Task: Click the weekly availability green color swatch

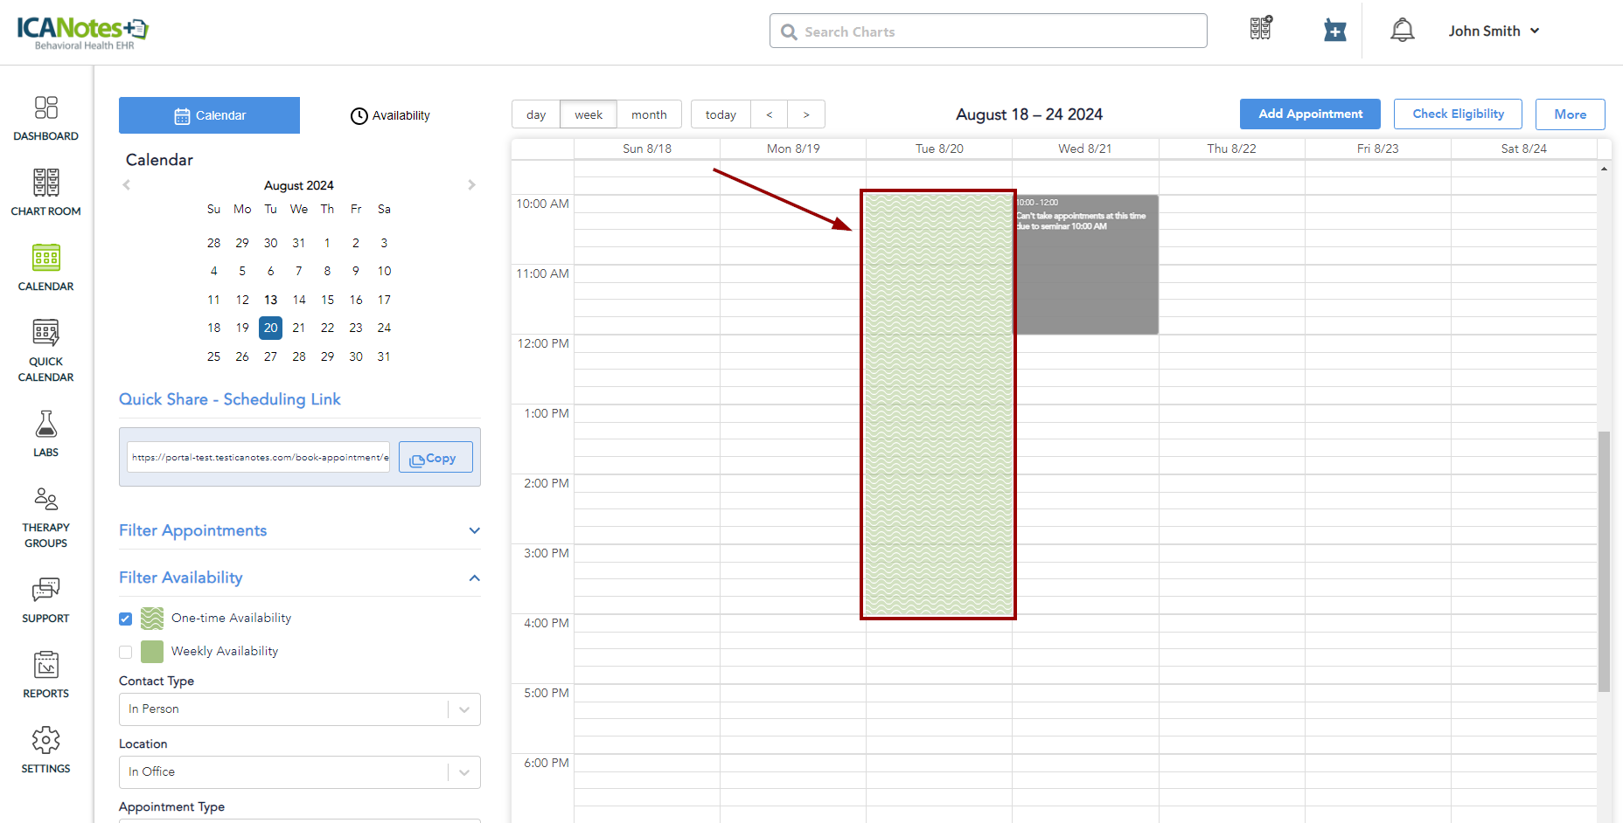Action: click(x=152, y=652)
